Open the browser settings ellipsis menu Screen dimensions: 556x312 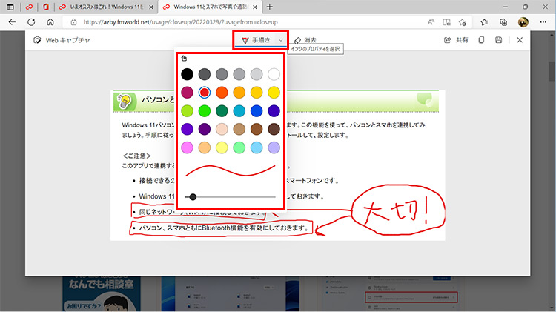pos(543,22)
